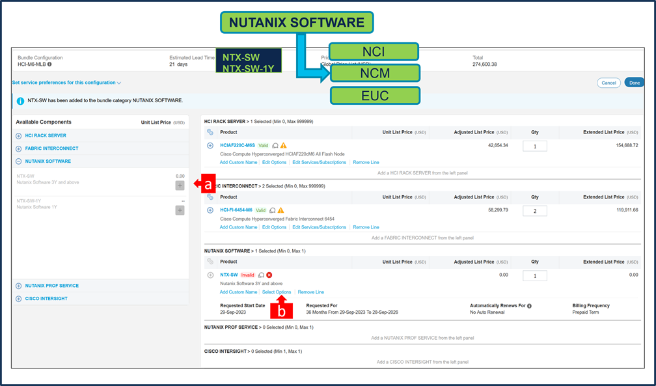Click Add Custom Name under HCIAF220C-M6S
Viewport: 656px width, 386px height.
tap(238, 163)
